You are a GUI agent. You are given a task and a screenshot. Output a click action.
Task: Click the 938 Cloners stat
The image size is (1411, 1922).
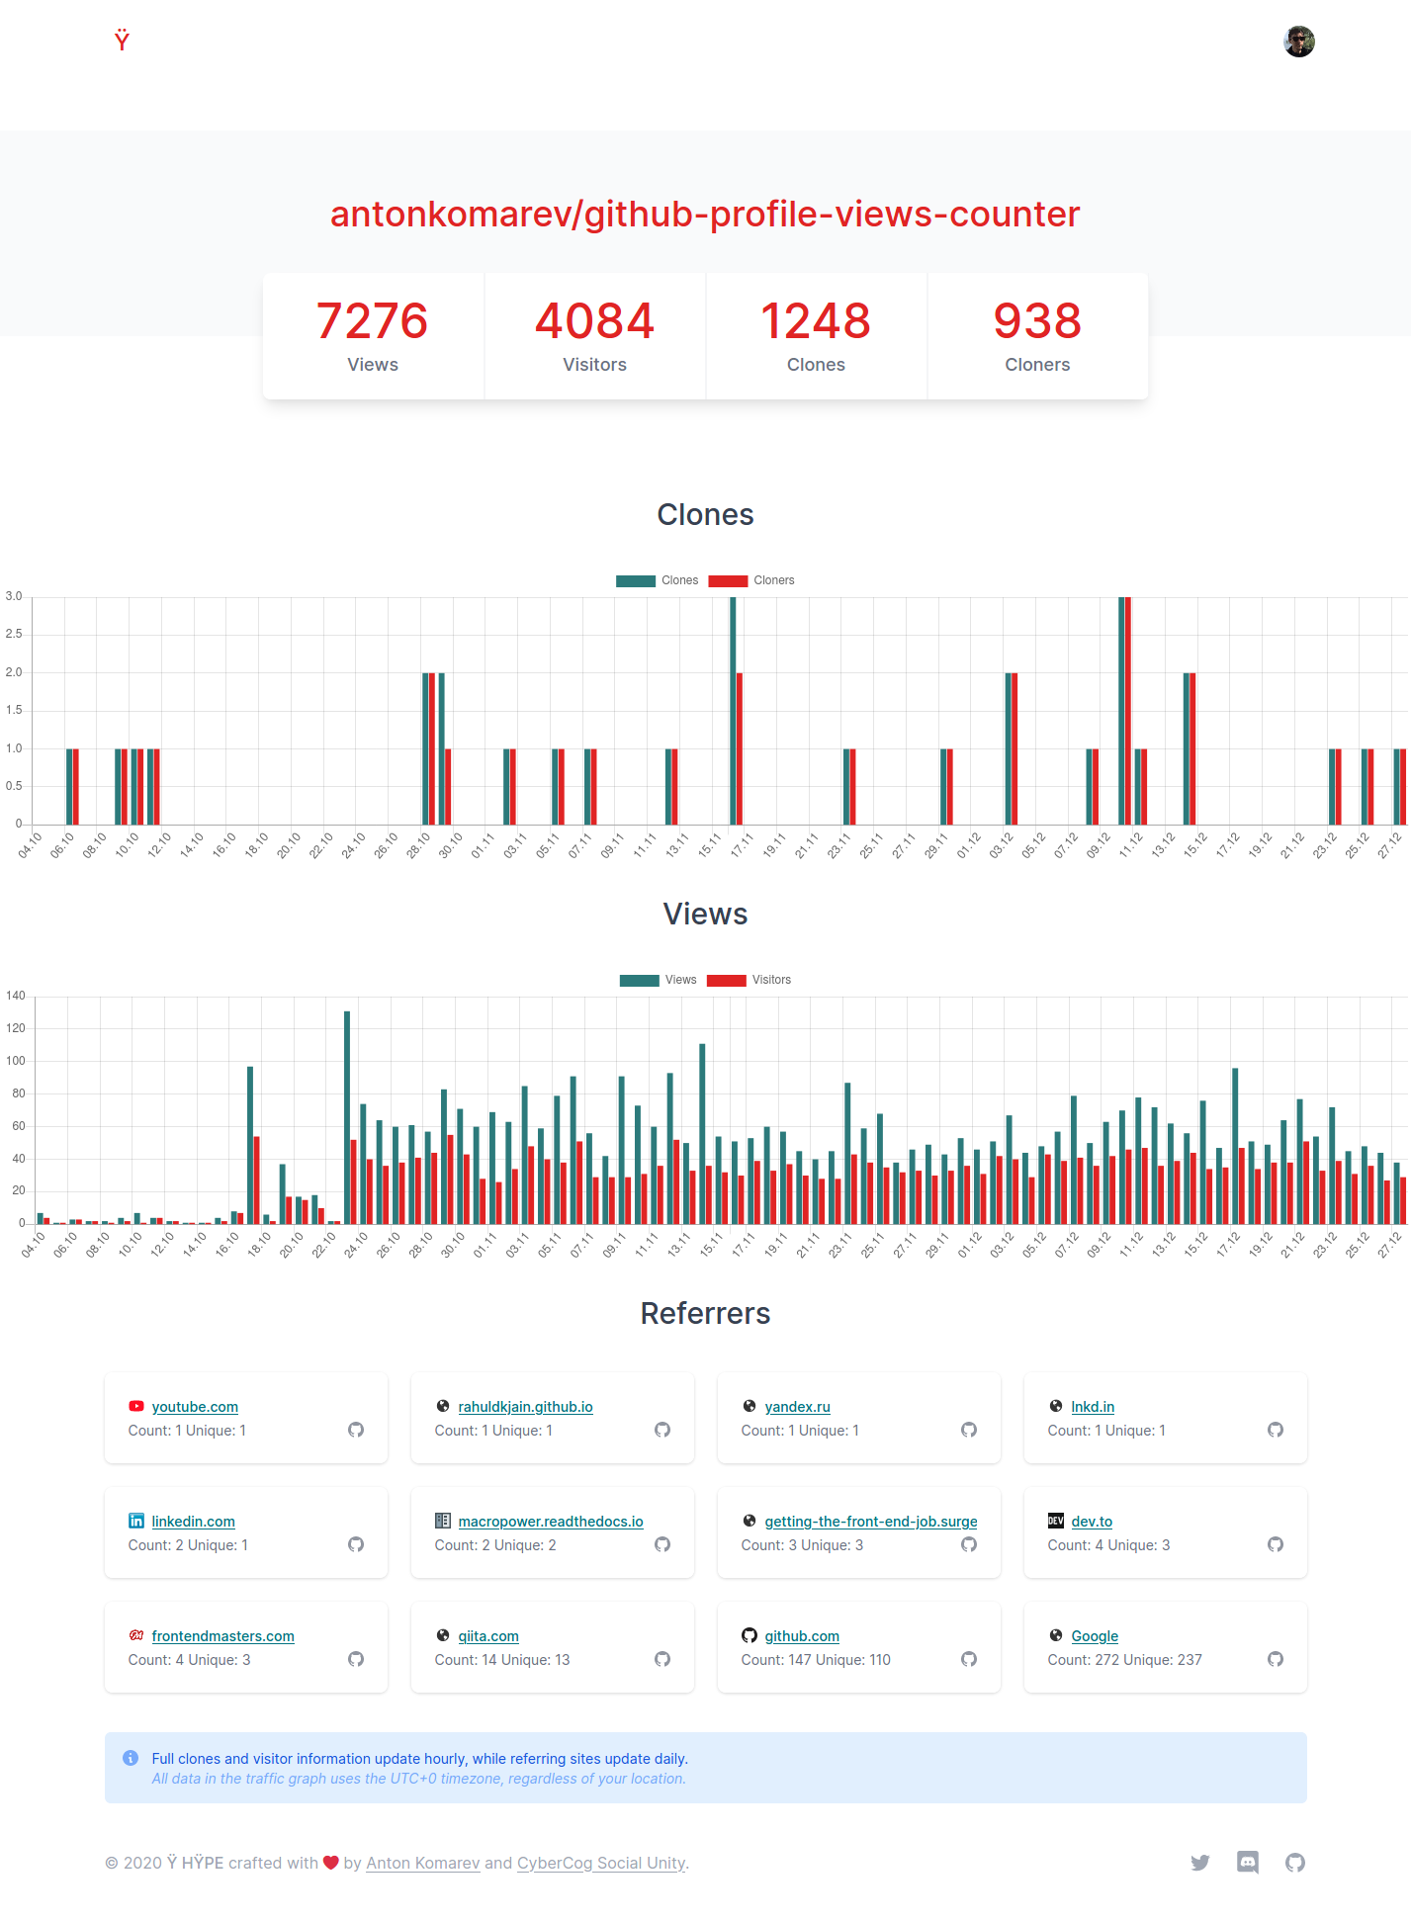click(1037, 336)
